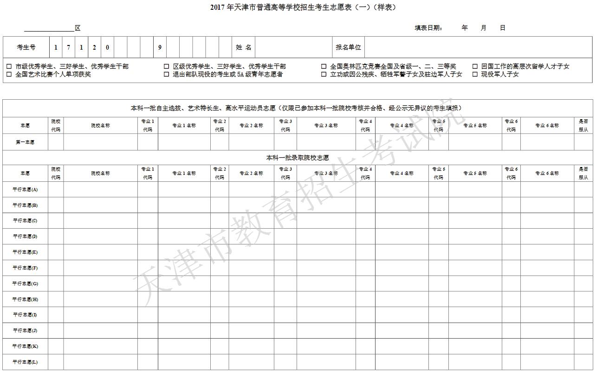
Task: Click the 平行志愿(H) row label
Action: (25, 299)
